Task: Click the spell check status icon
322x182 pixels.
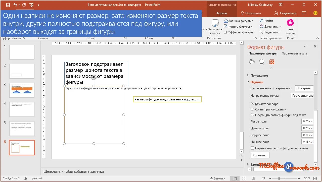Action: pos(25,178)
